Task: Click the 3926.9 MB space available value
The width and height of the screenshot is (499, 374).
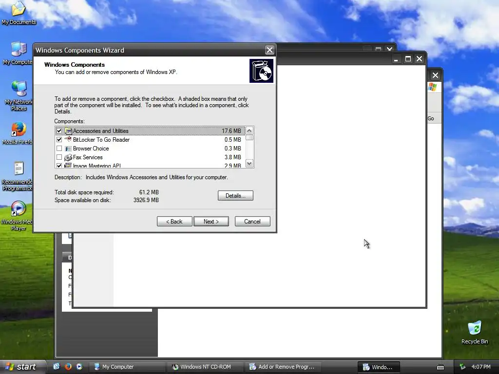Action: [x=146, y=200]
